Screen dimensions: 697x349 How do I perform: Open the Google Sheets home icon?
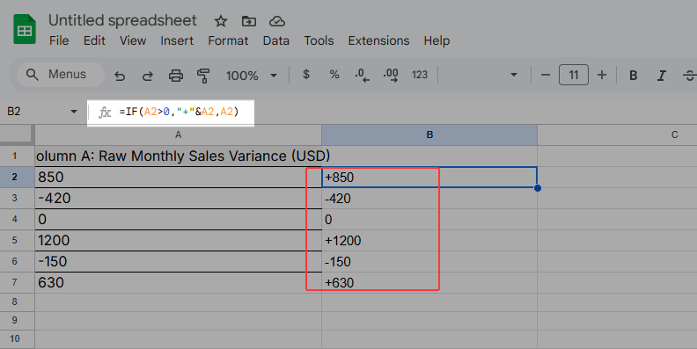tap(25, 29)
